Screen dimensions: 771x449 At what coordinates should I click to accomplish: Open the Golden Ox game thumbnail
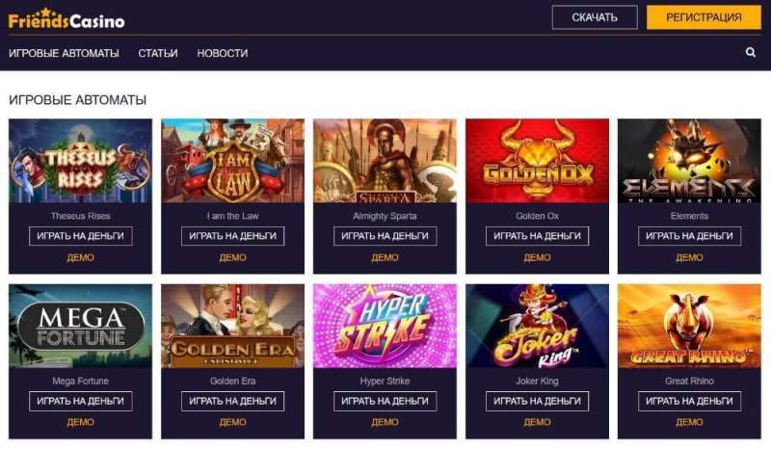pyautogui.click(x=537, y=161)
